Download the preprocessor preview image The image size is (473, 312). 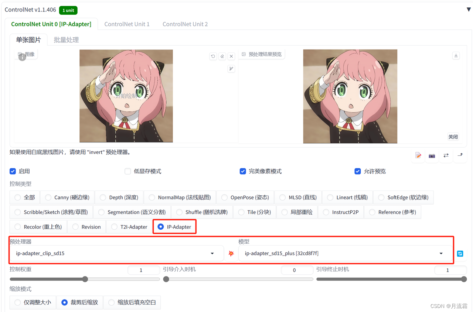pos(456,55)
